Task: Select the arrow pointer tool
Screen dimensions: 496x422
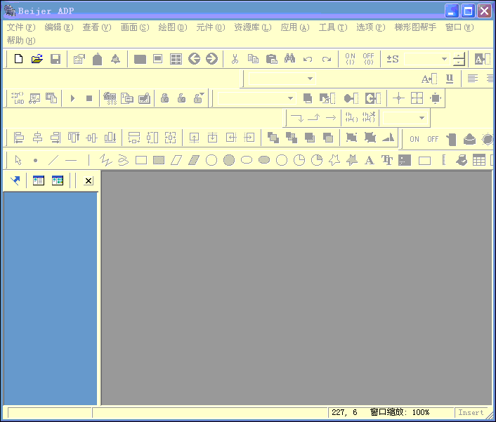Action: coord(18,160)
